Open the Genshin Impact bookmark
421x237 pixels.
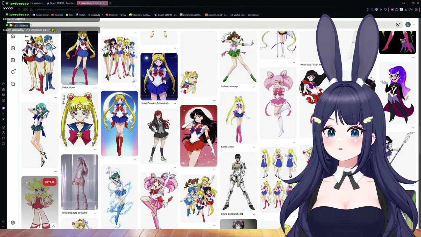click(190, 15)
